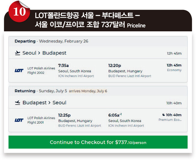Click the ICN Incheon Intl Airport departure text
The image size is (196, 160).
pyautogui.click(x=76, y=76)
